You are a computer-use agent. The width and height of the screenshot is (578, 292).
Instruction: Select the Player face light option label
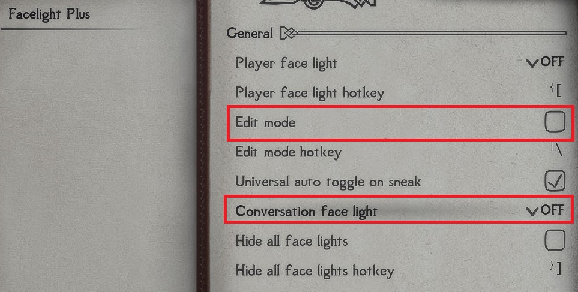tap(286, 62)
